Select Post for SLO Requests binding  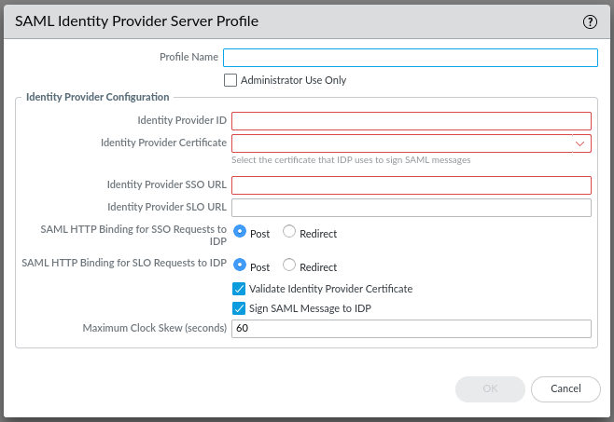click(x=240, y=265)
